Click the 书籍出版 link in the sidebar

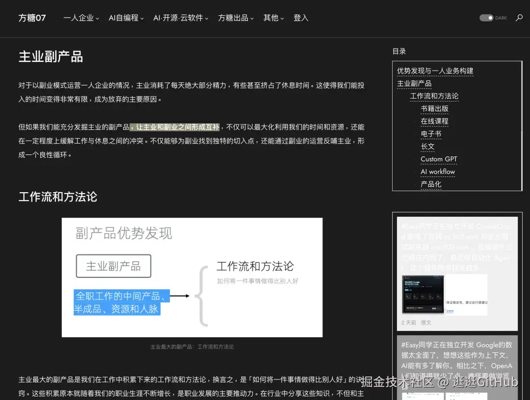434,108
